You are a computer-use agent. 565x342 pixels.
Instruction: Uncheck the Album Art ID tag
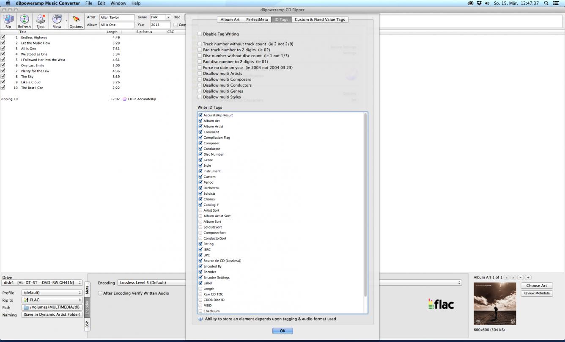tap(200, 121)
